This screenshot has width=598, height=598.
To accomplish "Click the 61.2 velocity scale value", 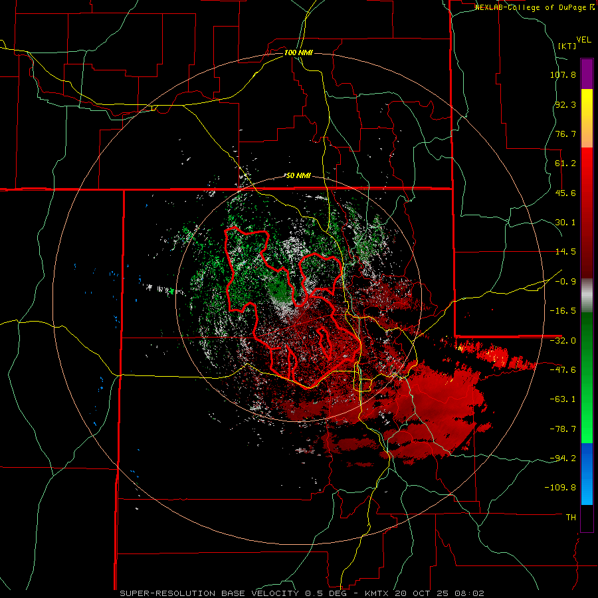I will [565, 163].
